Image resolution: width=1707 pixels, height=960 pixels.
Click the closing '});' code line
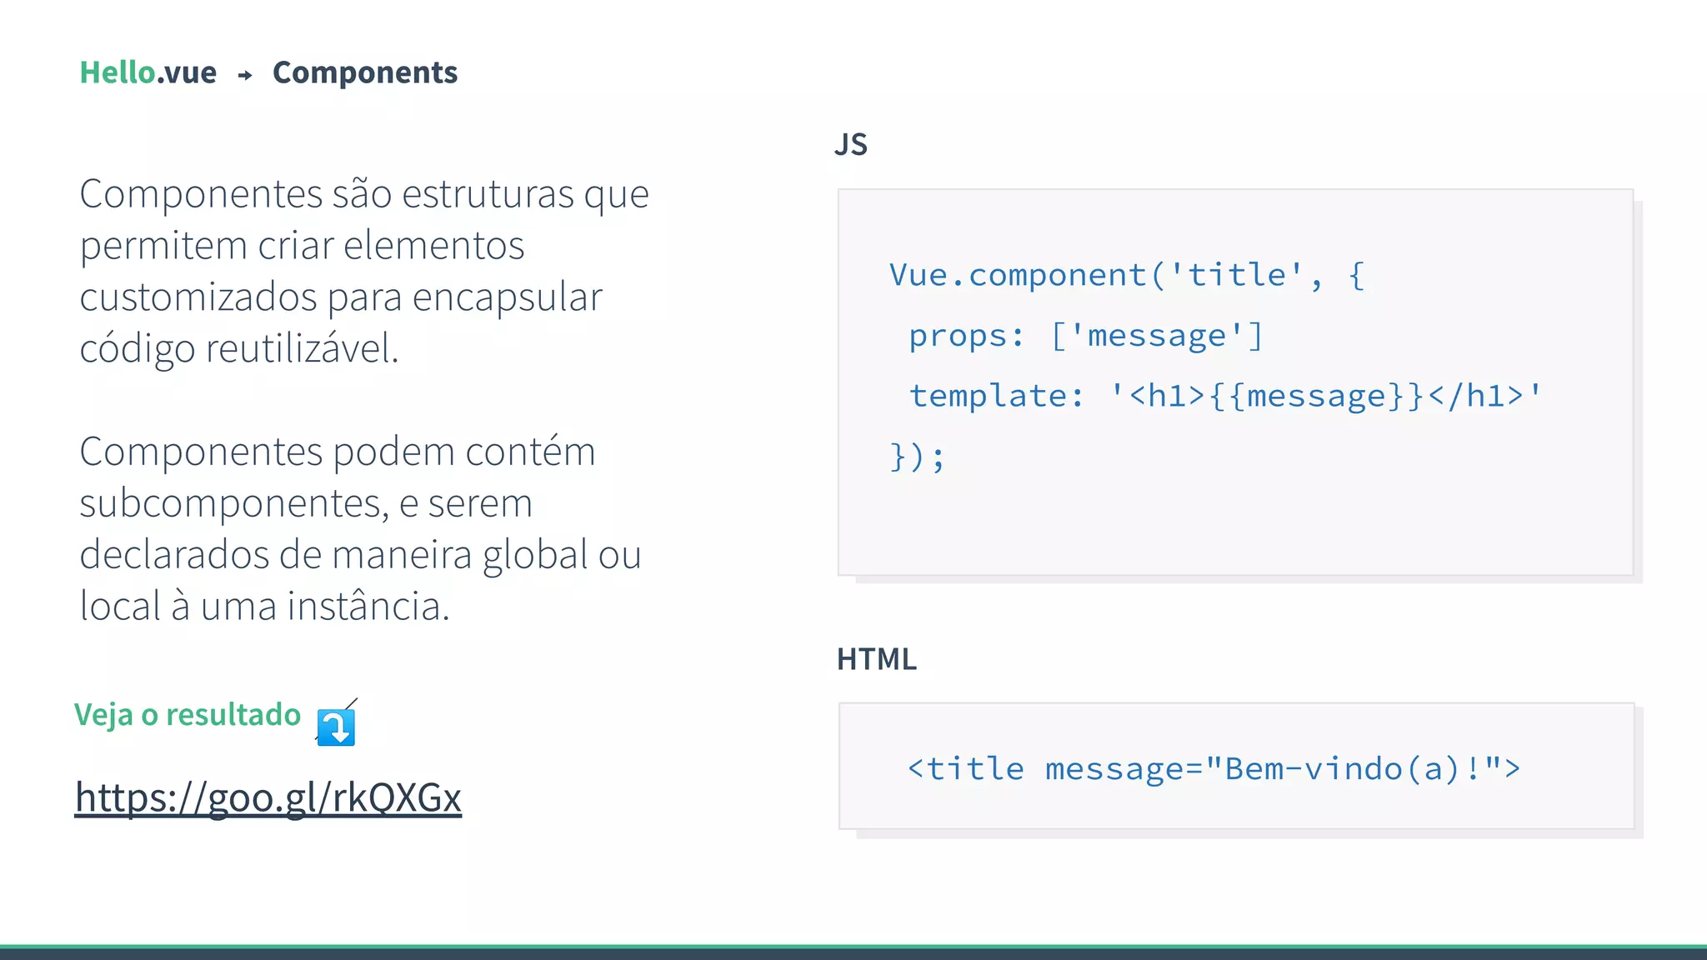coord(918,457)
